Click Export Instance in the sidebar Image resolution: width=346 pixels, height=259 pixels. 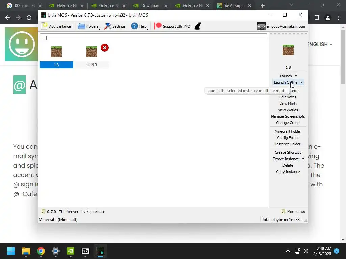(x=286, y=159)
